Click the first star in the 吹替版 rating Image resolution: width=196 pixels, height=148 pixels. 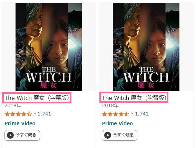tap(105, 114)
